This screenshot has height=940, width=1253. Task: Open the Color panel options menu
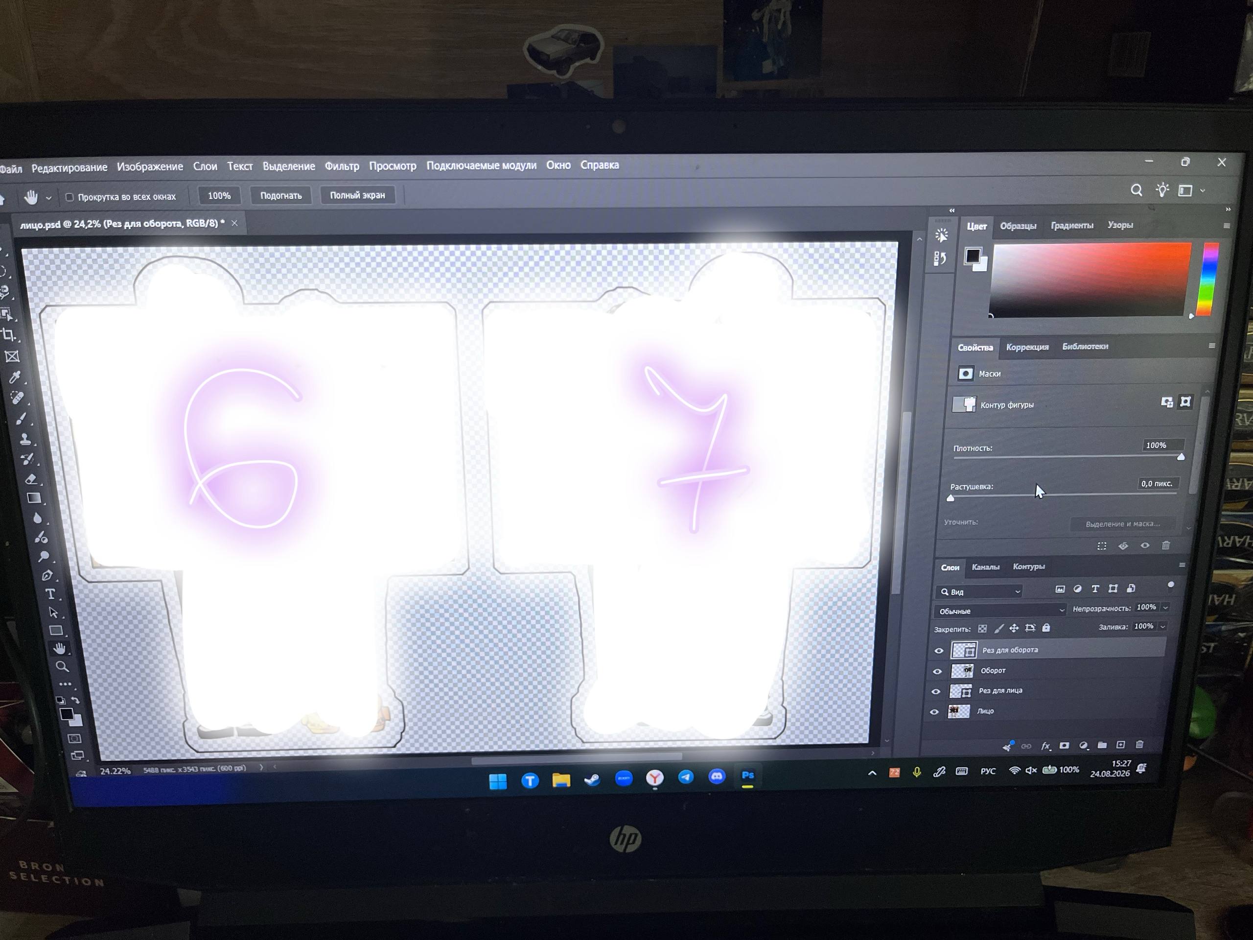click(x=1227, y=226)
